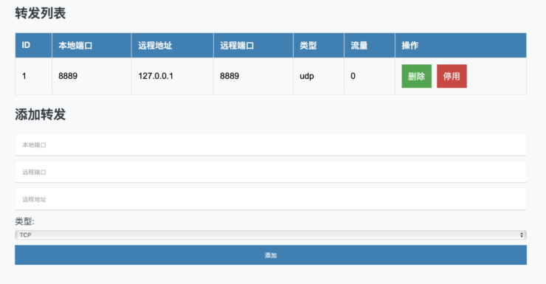Click the 远程端口 column header
Viewport: 546px width, 284px height.
253,45
